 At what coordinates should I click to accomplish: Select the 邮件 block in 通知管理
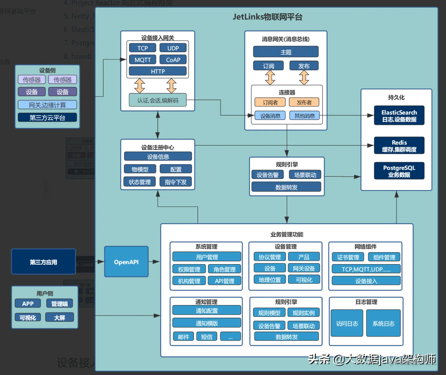183,337
